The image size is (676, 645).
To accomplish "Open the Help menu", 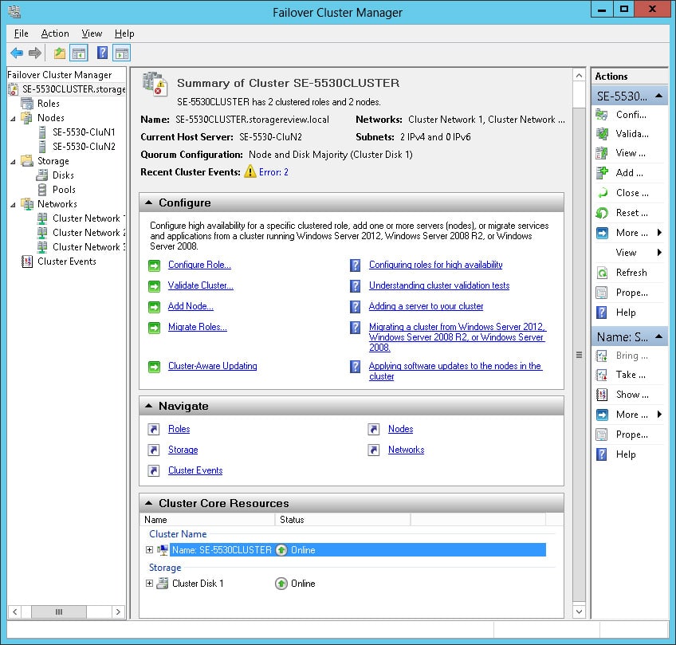I will click(x=124, y=33).
